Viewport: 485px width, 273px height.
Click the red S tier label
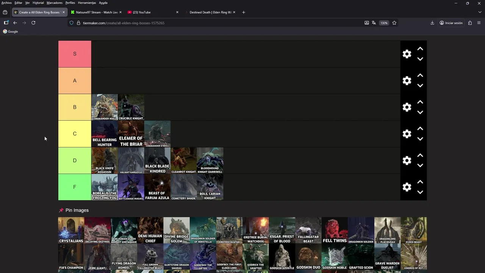pos(75,54)
